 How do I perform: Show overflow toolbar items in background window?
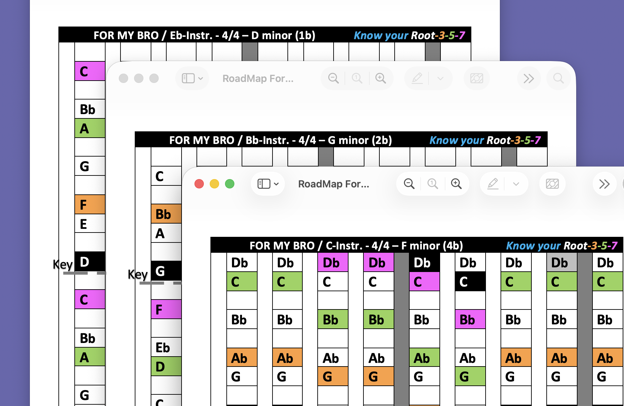tap(529, 78)
